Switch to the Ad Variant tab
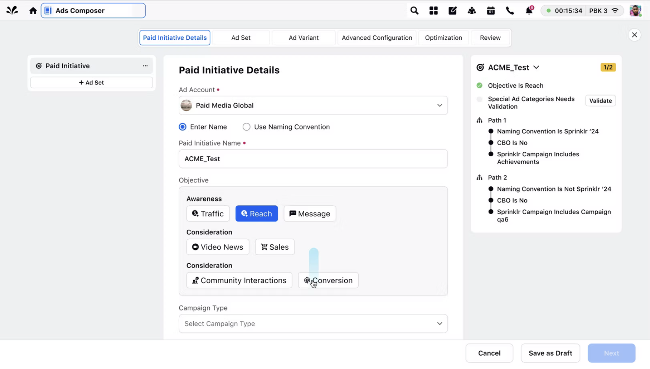650x369 pixels. click(x=303, y=37)
